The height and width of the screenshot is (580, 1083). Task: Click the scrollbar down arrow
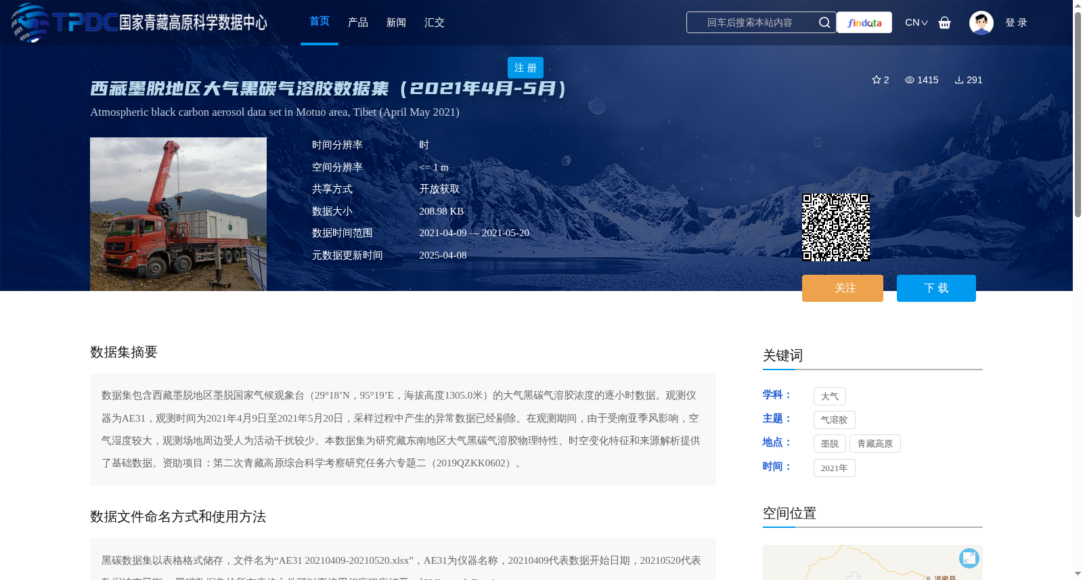point(1078,574)
